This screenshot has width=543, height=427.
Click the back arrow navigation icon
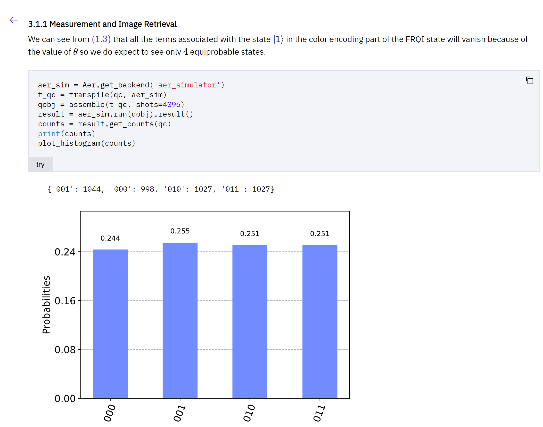pos(13,20)
